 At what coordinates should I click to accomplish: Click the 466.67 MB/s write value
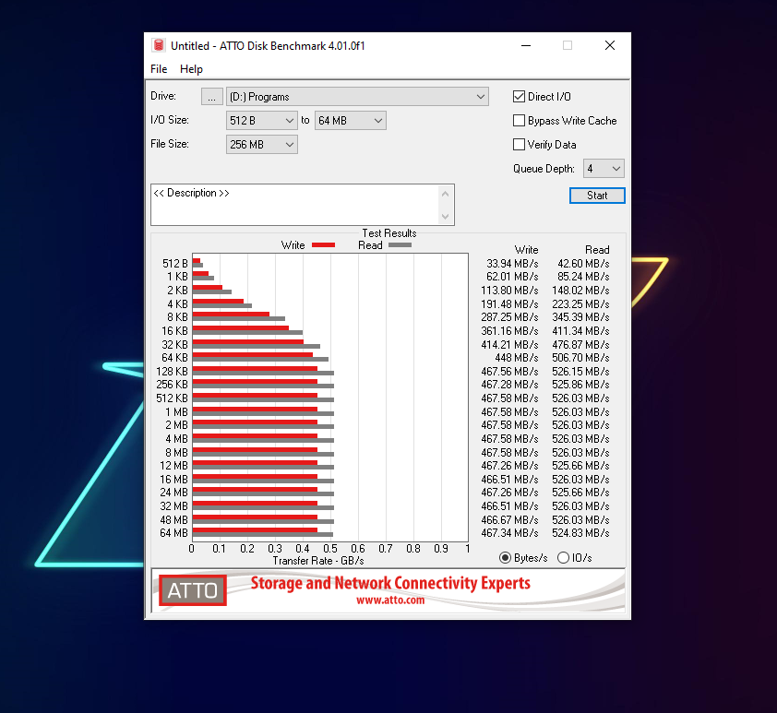click(509, 520)
